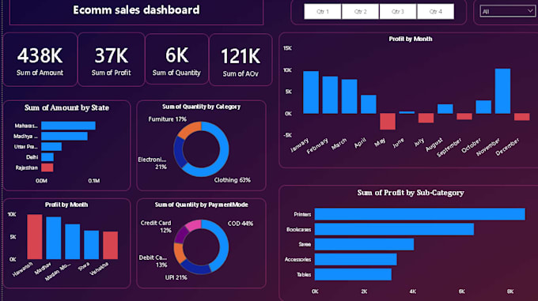Click the Uttar Pradesh bar in state chart
538x301 pixels.
(x=51, y=147)
